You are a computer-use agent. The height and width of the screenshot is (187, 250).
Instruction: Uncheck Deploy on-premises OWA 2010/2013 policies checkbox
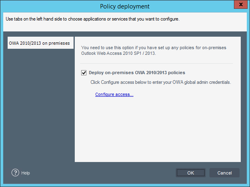click(84, 73)
